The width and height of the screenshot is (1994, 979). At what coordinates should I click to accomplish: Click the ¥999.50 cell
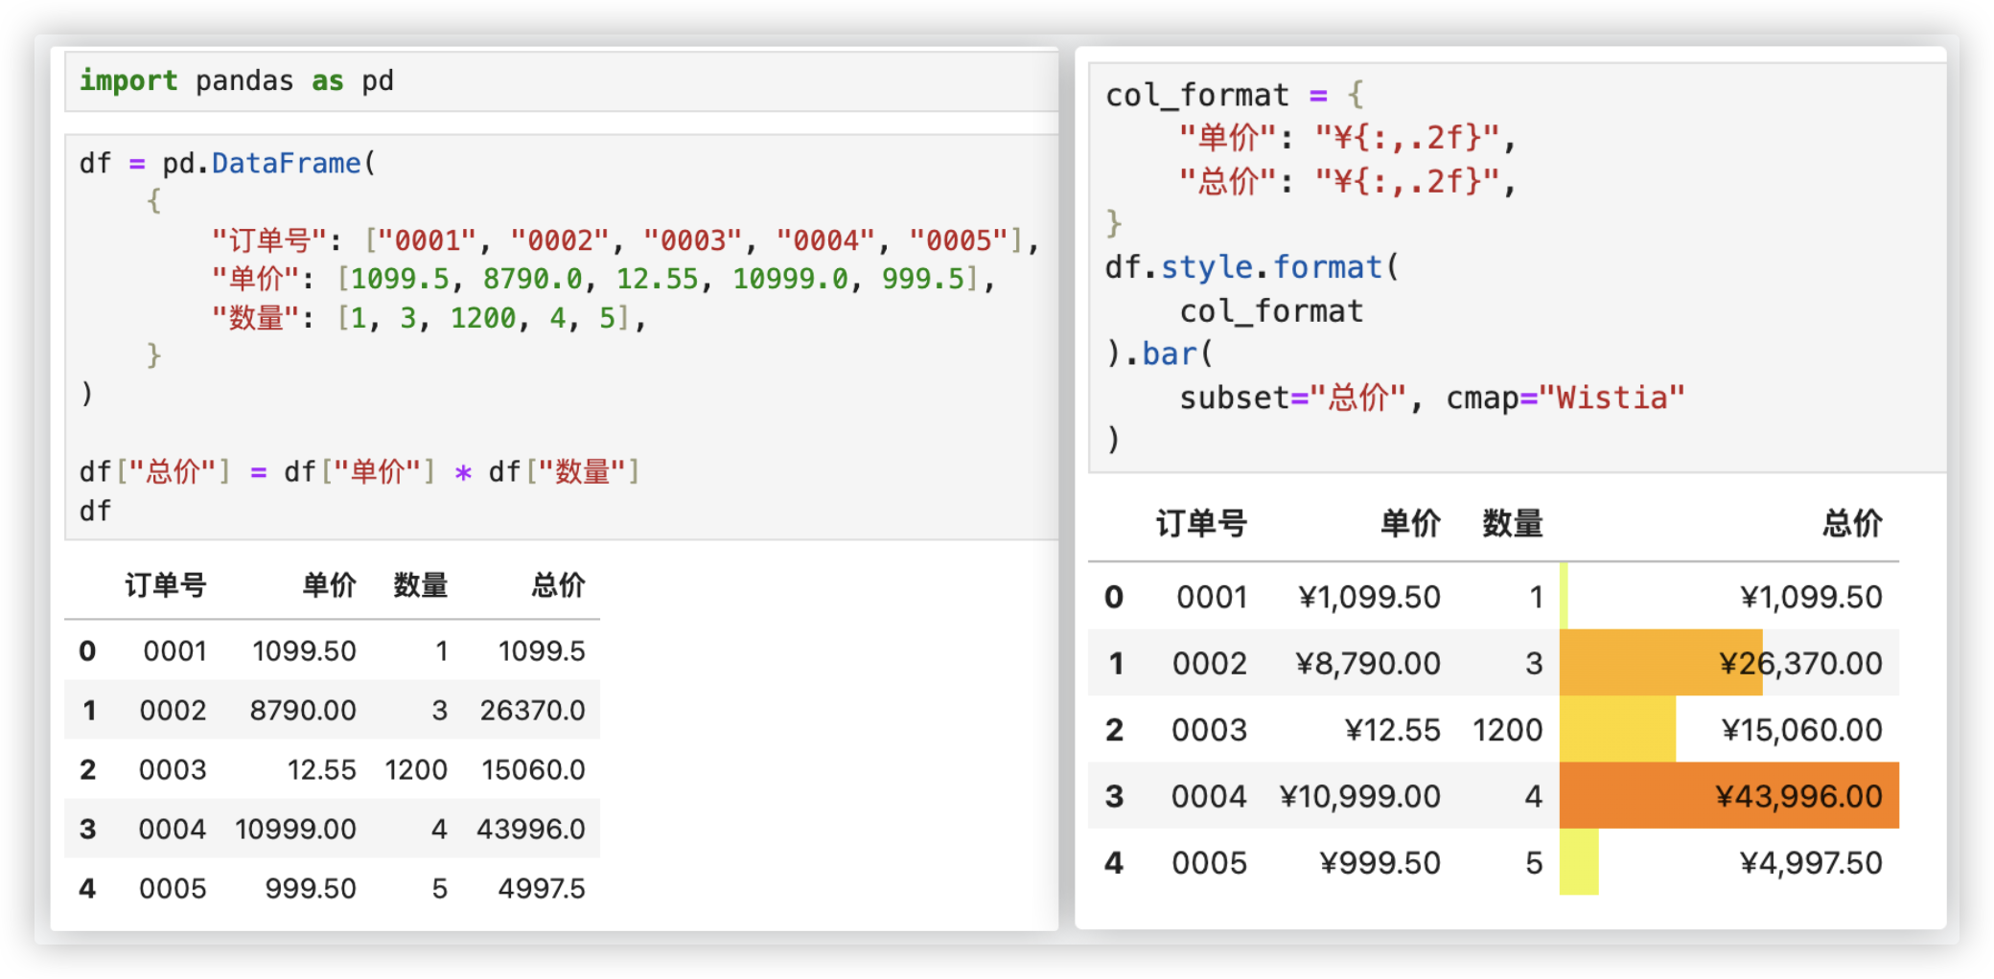coord(1380,863)
